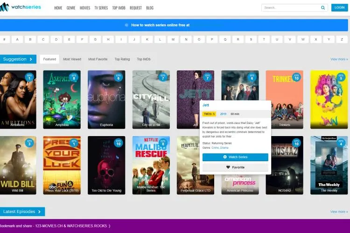Screen dimensions: 350x233
Task: Click the EPS 10 badge on Too Old to Die Young
Action: tap(119, 143)
